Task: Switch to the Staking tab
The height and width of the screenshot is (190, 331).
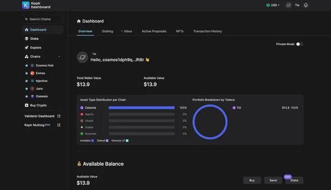Action: coord(107,31)
